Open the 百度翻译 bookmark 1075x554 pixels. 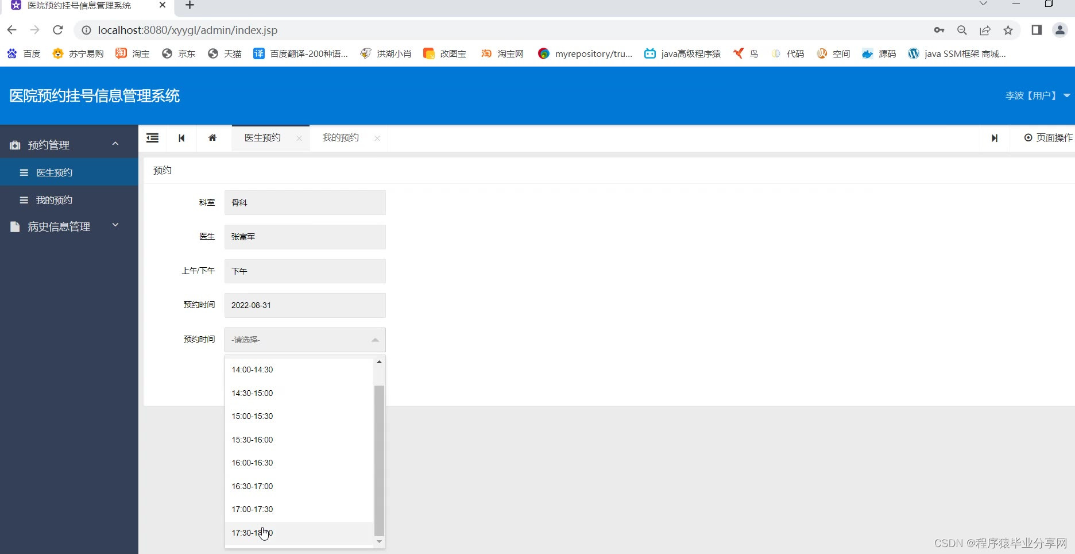(301, 53)
